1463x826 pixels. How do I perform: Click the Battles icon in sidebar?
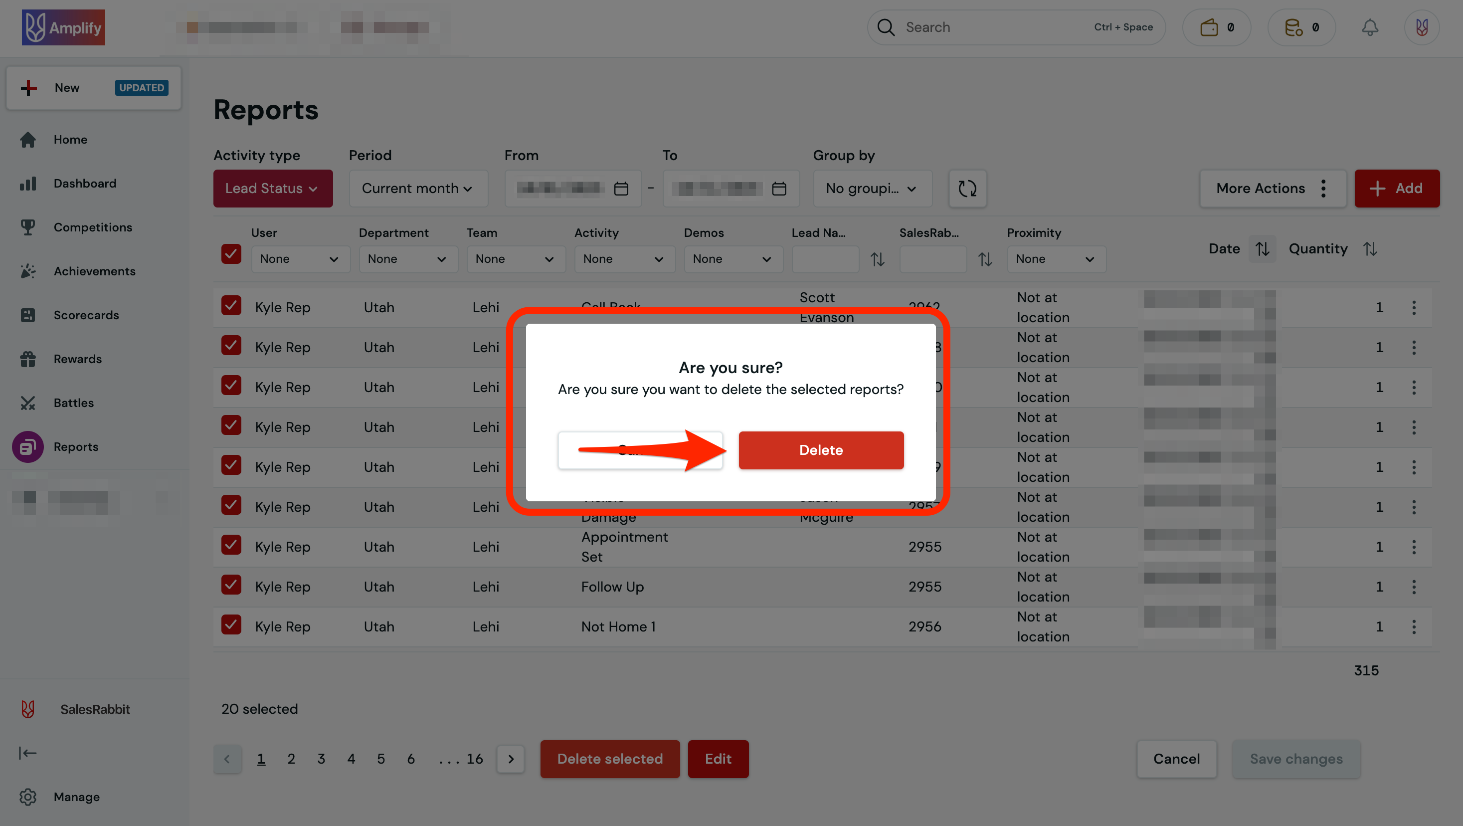[x=28, y=403]
